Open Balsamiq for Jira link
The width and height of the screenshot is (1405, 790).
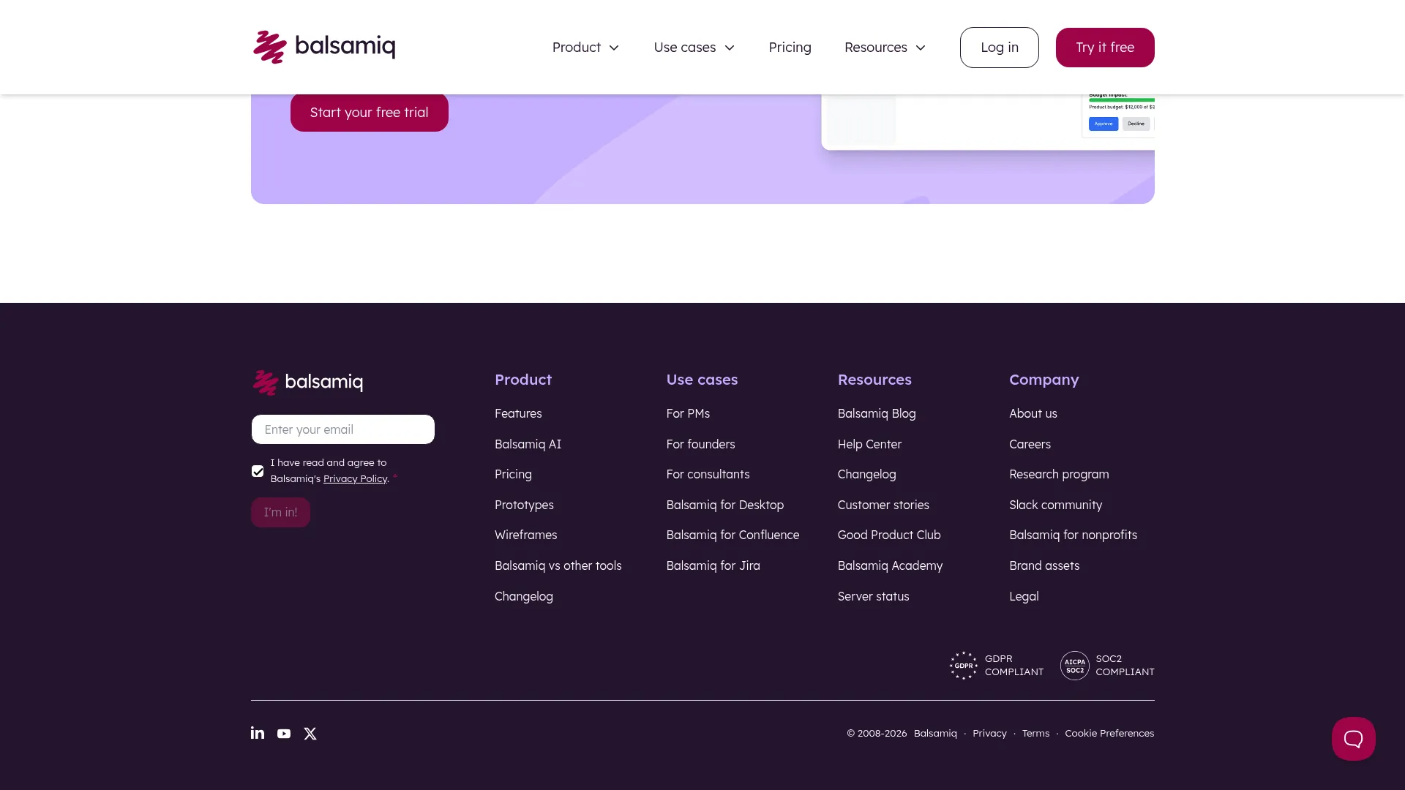[713, 565]
